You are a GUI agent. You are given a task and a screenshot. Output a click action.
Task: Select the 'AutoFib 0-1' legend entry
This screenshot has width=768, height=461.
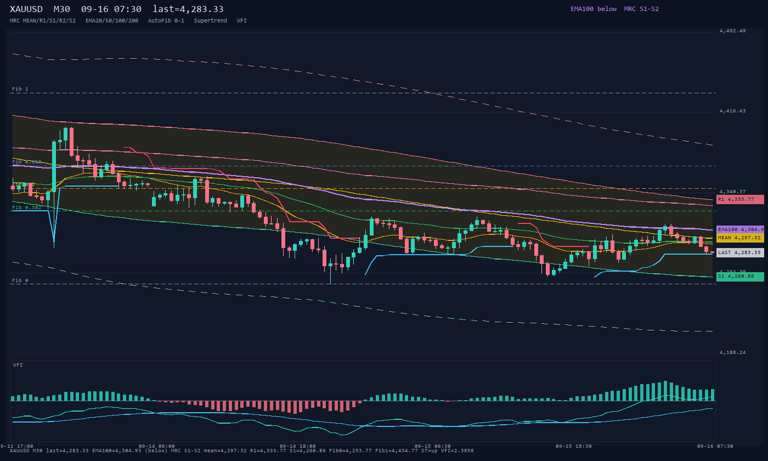tap(166, 21)
